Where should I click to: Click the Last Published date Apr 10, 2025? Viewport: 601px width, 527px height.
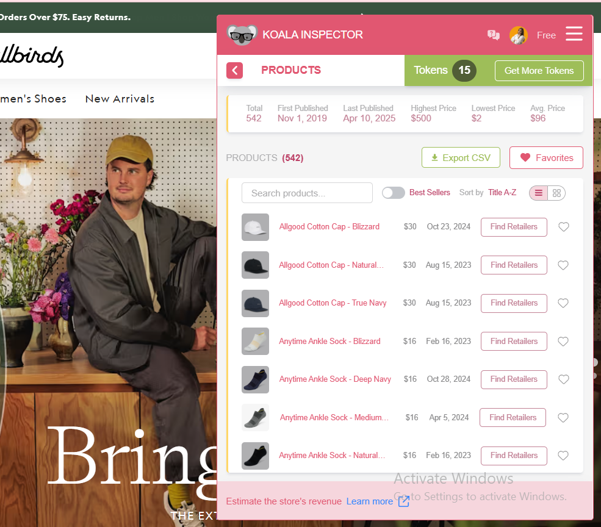(369, 118)
